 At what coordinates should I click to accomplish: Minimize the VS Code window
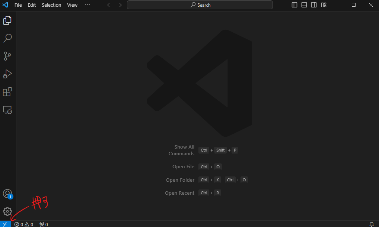pos(337,5)
